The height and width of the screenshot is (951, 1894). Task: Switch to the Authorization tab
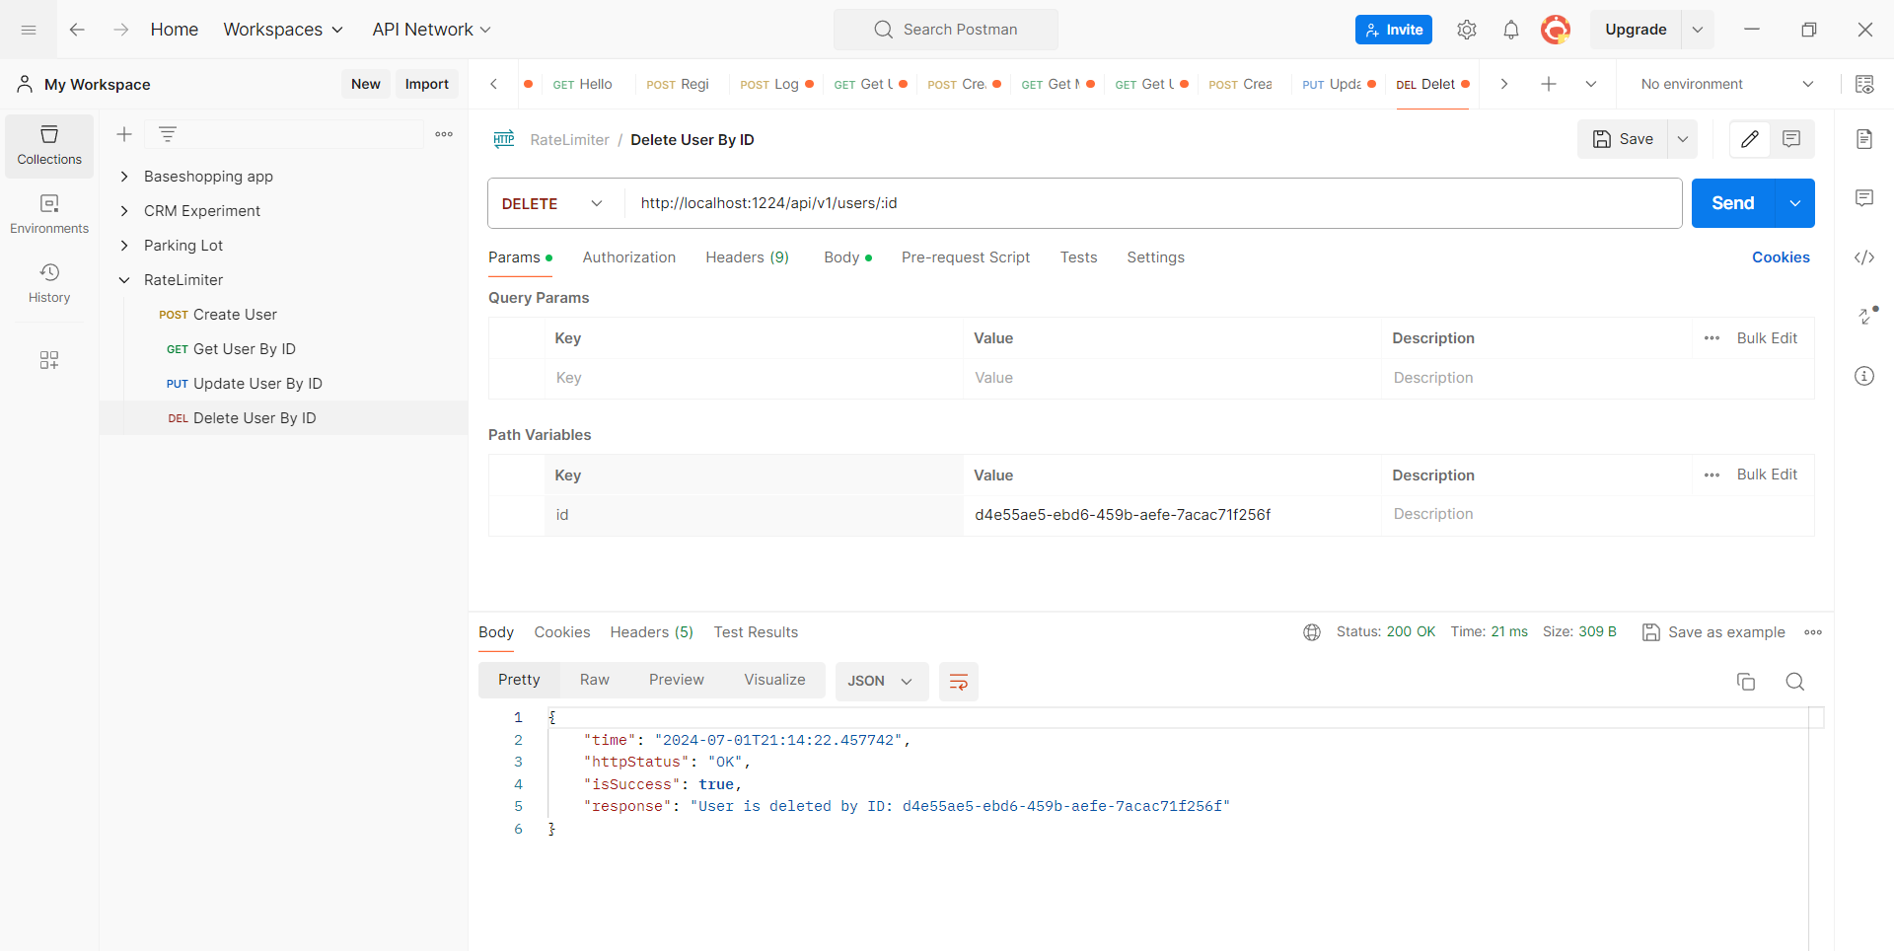tap(629, 257)
